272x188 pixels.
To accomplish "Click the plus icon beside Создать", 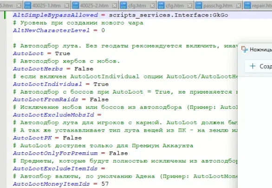I will 253,66.
